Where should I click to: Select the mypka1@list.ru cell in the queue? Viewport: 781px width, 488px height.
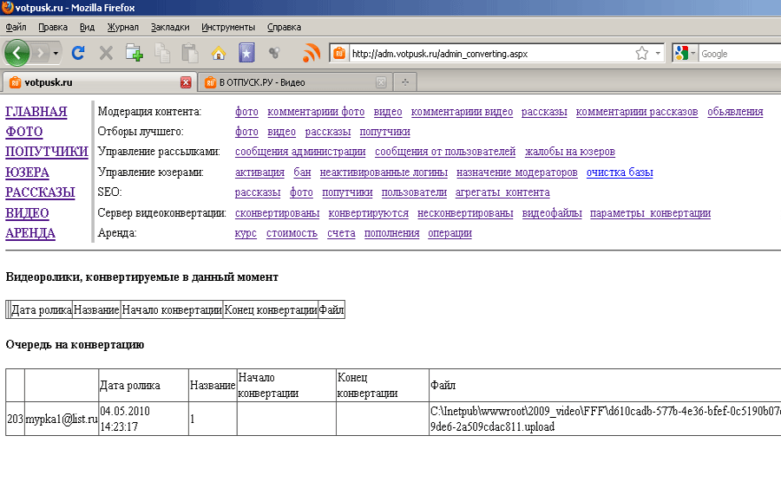point(62,419)
